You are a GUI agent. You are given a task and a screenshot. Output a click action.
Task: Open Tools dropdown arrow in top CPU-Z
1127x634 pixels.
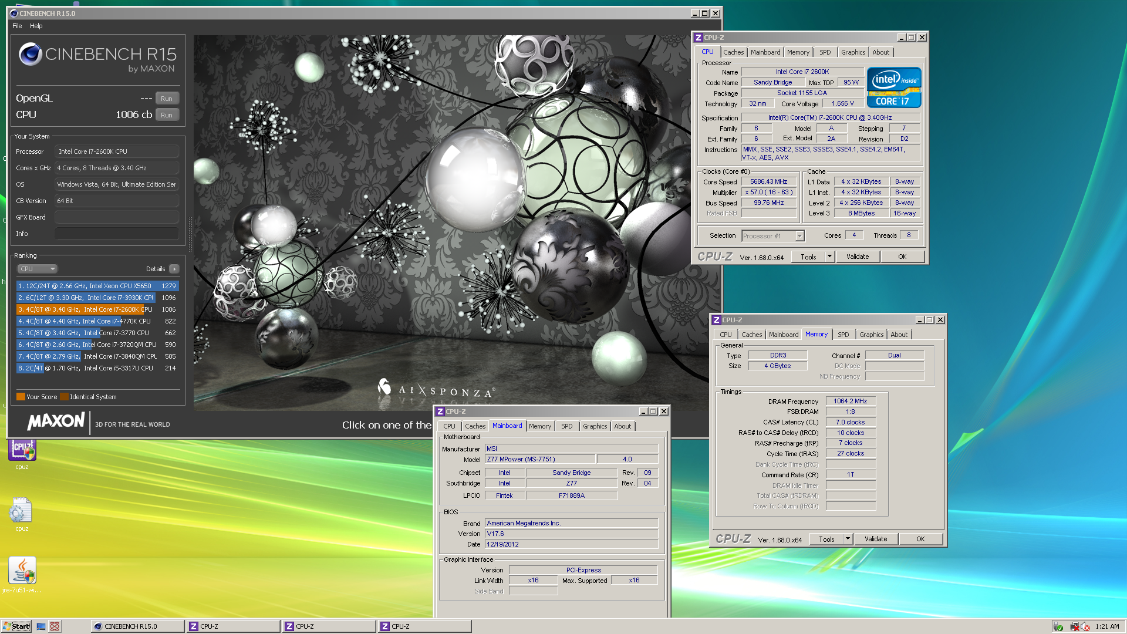coord(829,257)
